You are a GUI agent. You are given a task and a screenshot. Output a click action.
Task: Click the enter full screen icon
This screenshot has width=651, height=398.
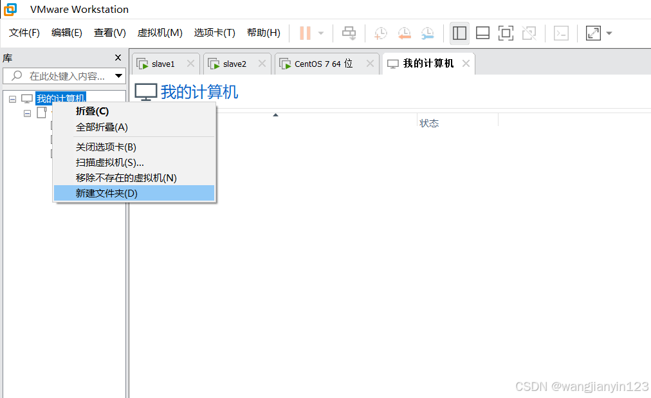tap(506, 33)
